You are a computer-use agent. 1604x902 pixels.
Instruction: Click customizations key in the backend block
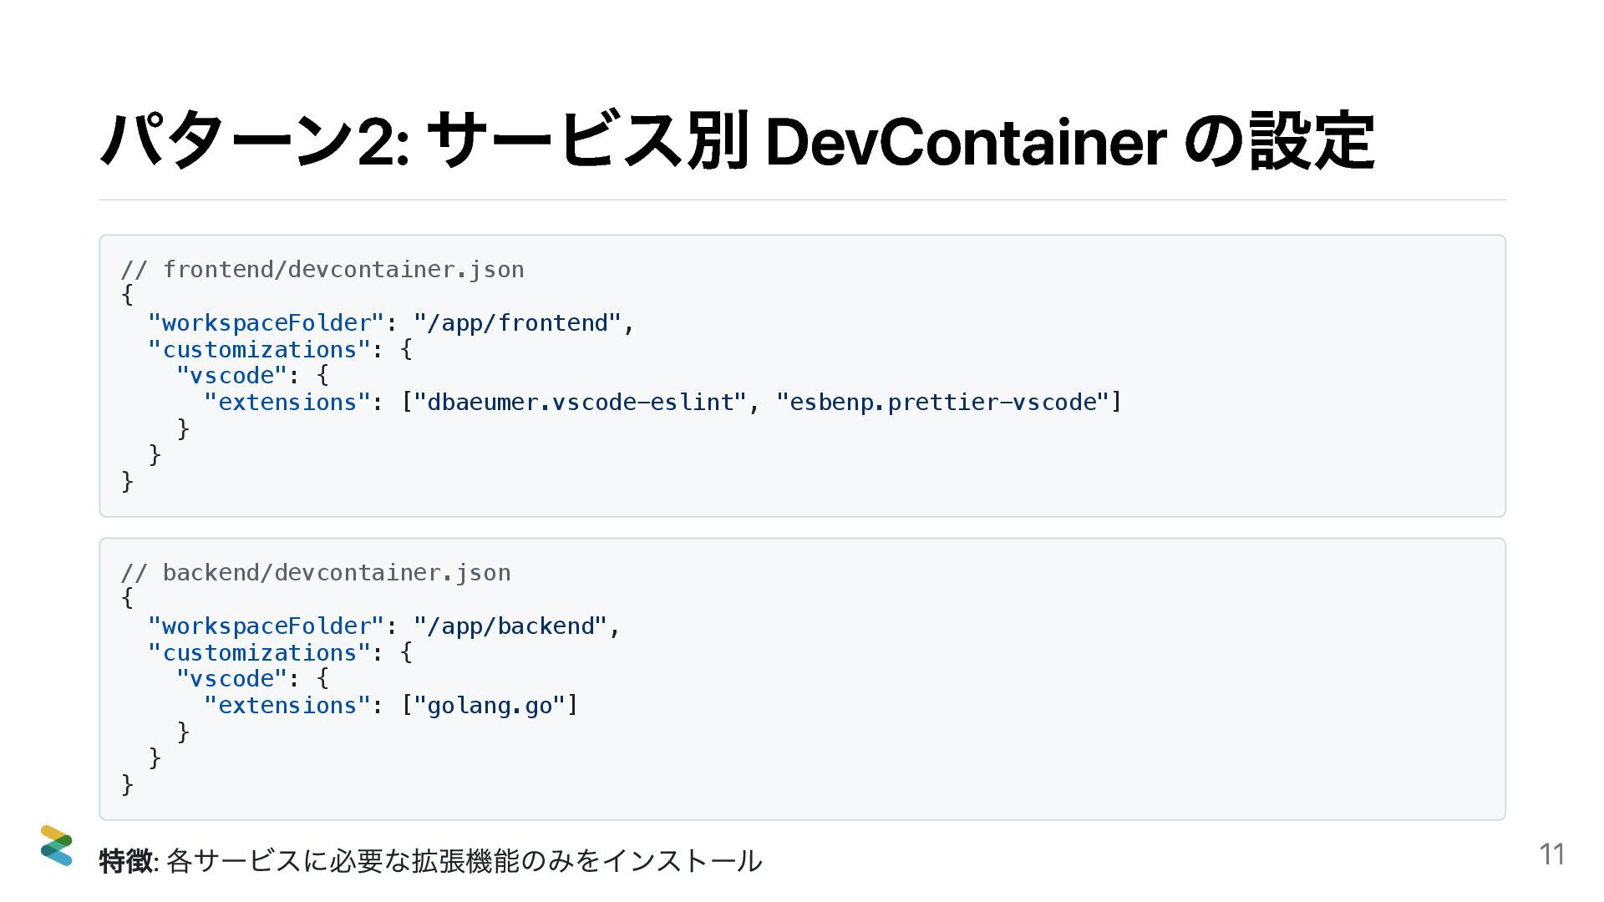pos(259,653)
